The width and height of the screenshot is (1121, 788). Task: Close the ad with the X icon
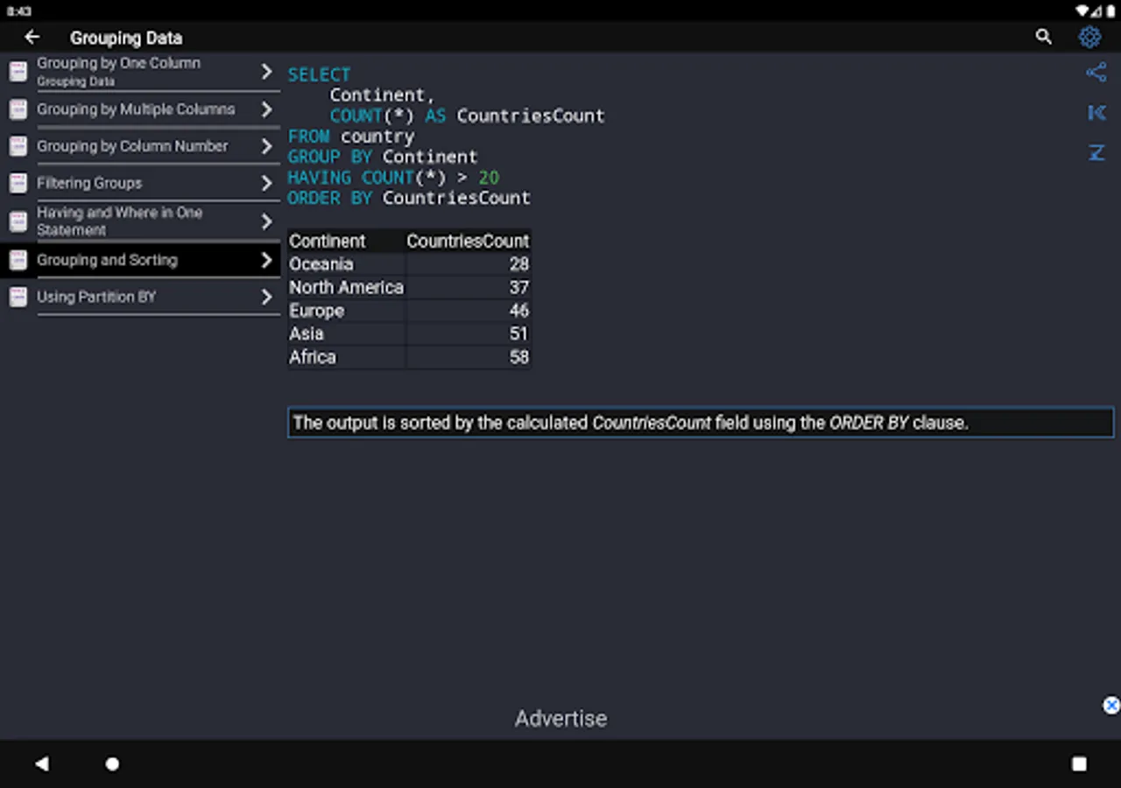pos(1110,705)
